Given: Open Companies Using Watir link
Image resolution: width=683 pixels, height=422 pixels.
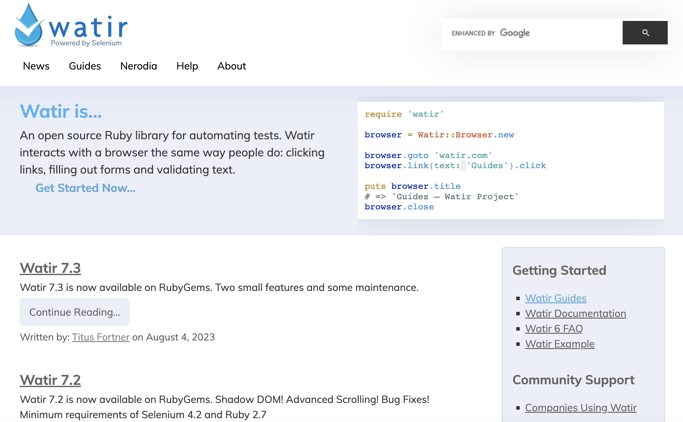Looking at the screenshot, I should pyautogui.click(x=581, y=408).
